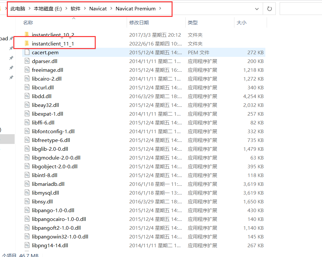
Task: Click the search box beside the refresh button
Action: tap(301, 8)
